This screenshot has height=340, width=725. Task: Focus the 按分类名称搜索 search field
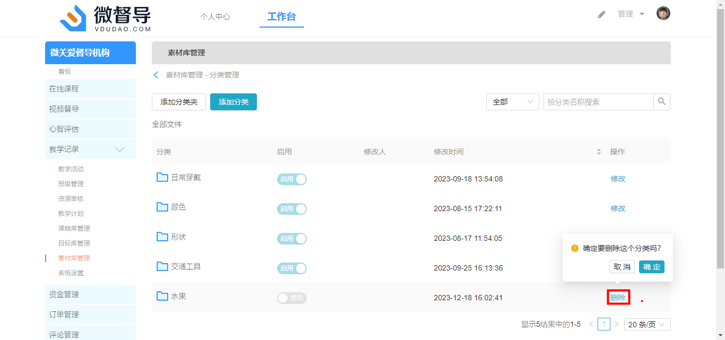(x=598, y=102)
